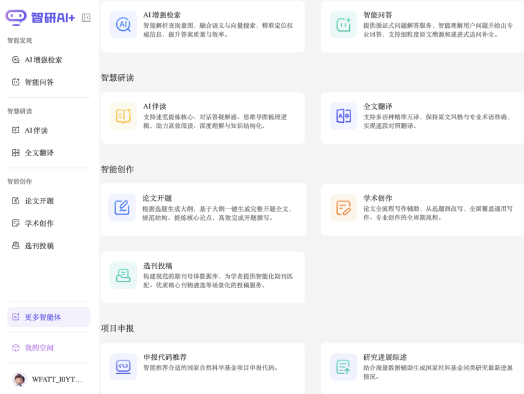Open 学术创作 in the left navigation
Image resolution: width=524 pixels, height=394 pixels.
coord(39,223)
